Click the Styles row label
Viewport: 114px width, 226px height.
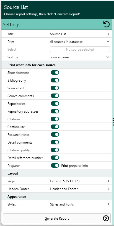point(12,204)
